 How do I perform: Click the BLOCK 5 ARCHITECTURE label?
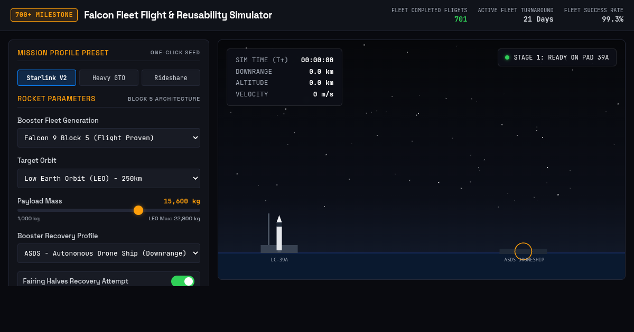(x=164, y=99)
